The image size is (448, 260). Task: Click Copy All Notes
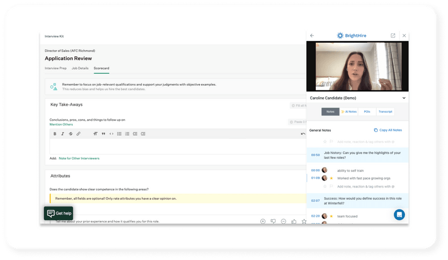(x=388, y=130)
